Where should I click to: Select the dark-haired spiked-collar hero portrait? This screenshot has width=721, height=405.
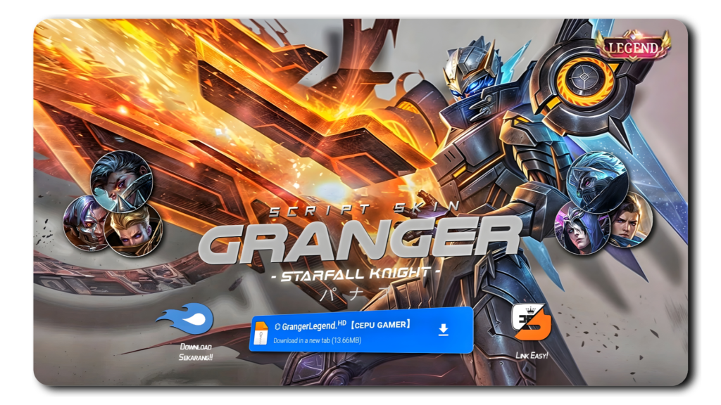(x=121, y=181)
